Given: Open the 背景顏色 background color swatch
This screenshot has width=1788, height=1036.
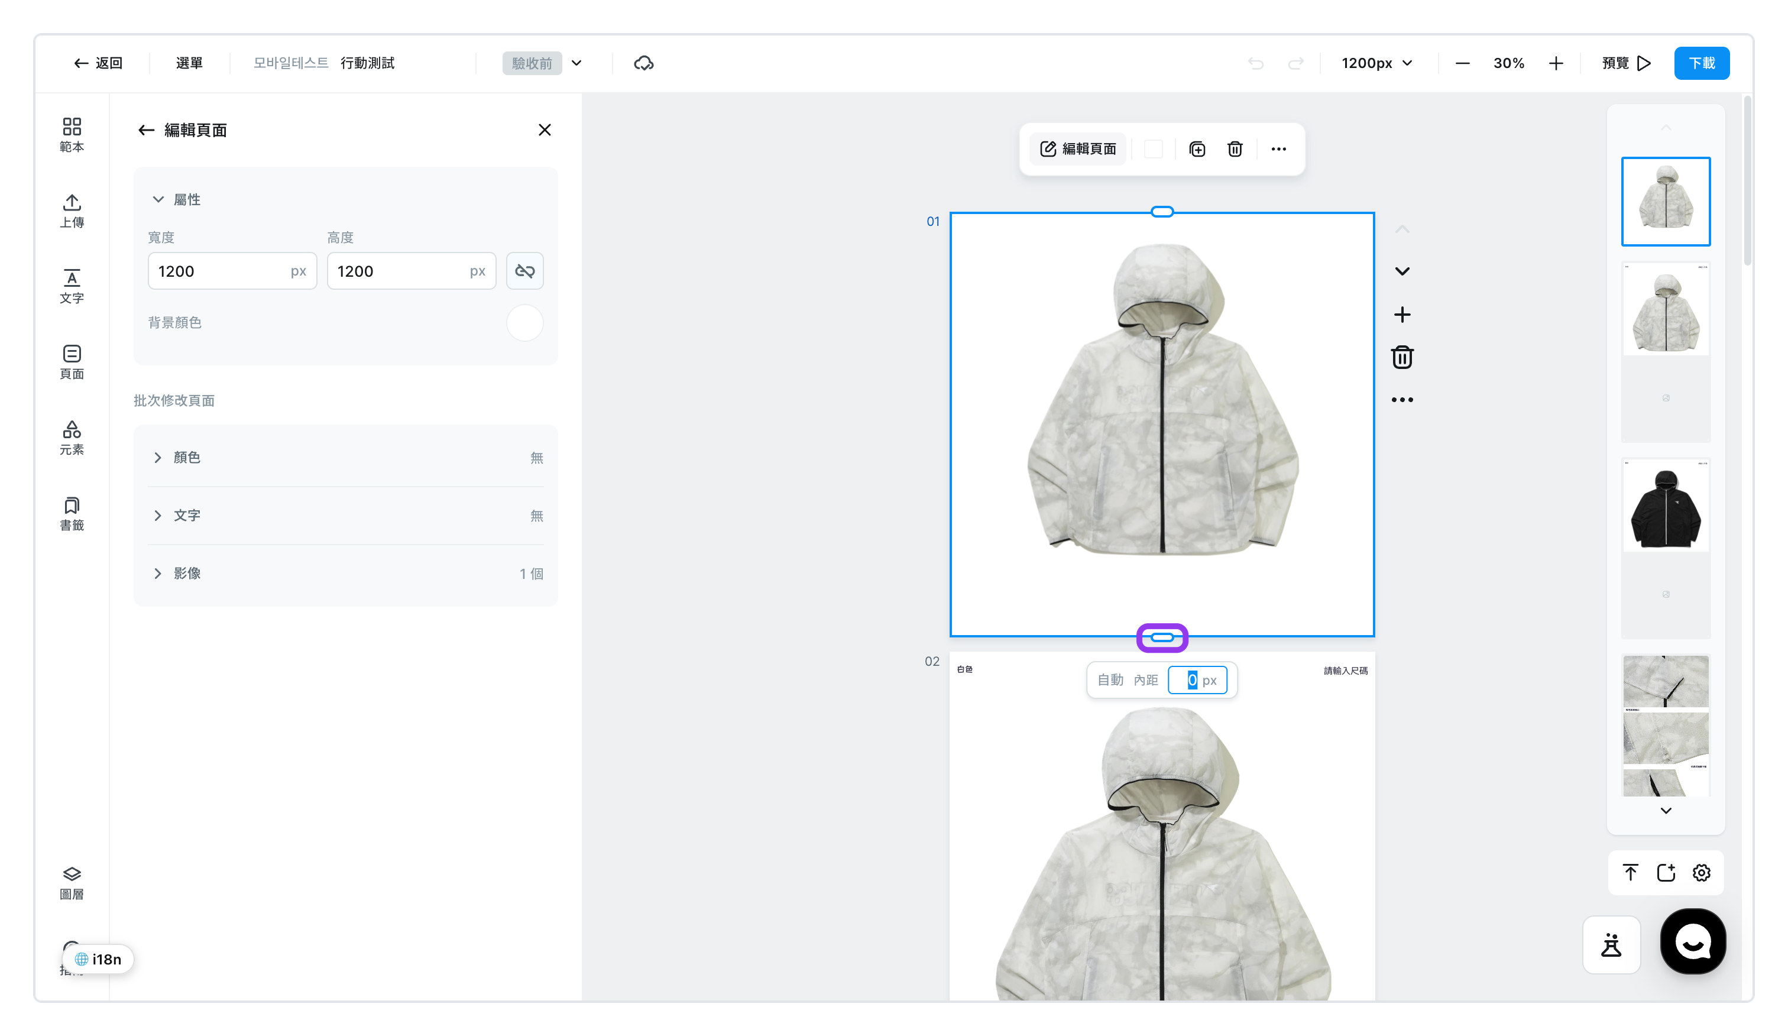Looking at the screenshot, I should pyautogui.click(x=525, y=323).
